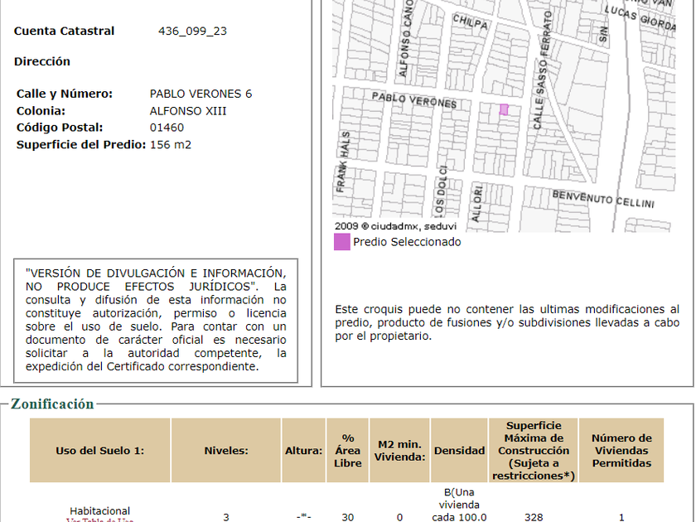Click the max construction surface value 328
The width and height of the screenshot is (696, 522).
coord(534,517)
